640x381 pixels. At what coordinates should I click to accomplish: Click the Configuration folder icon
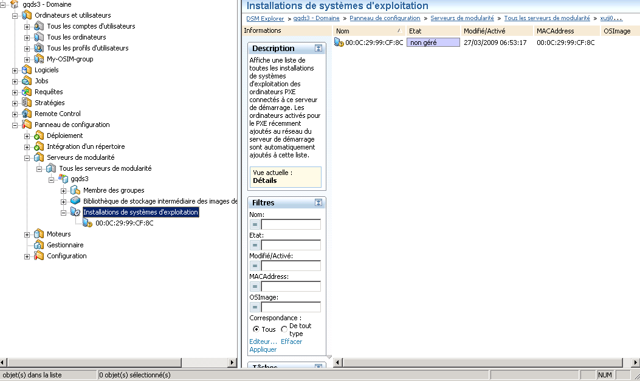click(x=39, y=256)
